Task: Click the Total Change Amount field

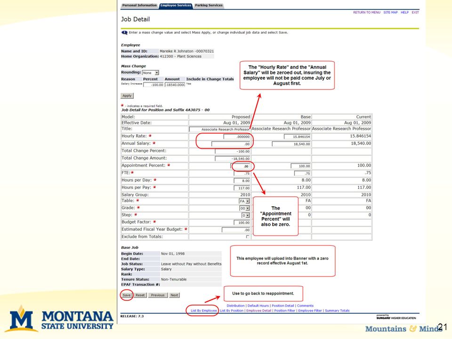Action: [233, 159]
